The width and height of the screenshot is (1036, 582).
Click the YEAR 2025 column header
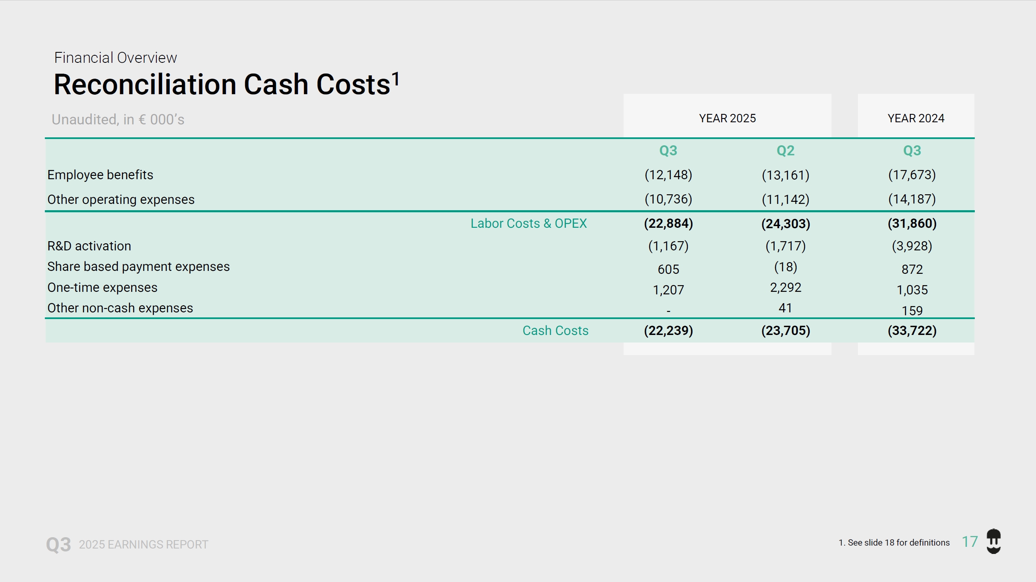pyautogui.click(x=727, y=118)
